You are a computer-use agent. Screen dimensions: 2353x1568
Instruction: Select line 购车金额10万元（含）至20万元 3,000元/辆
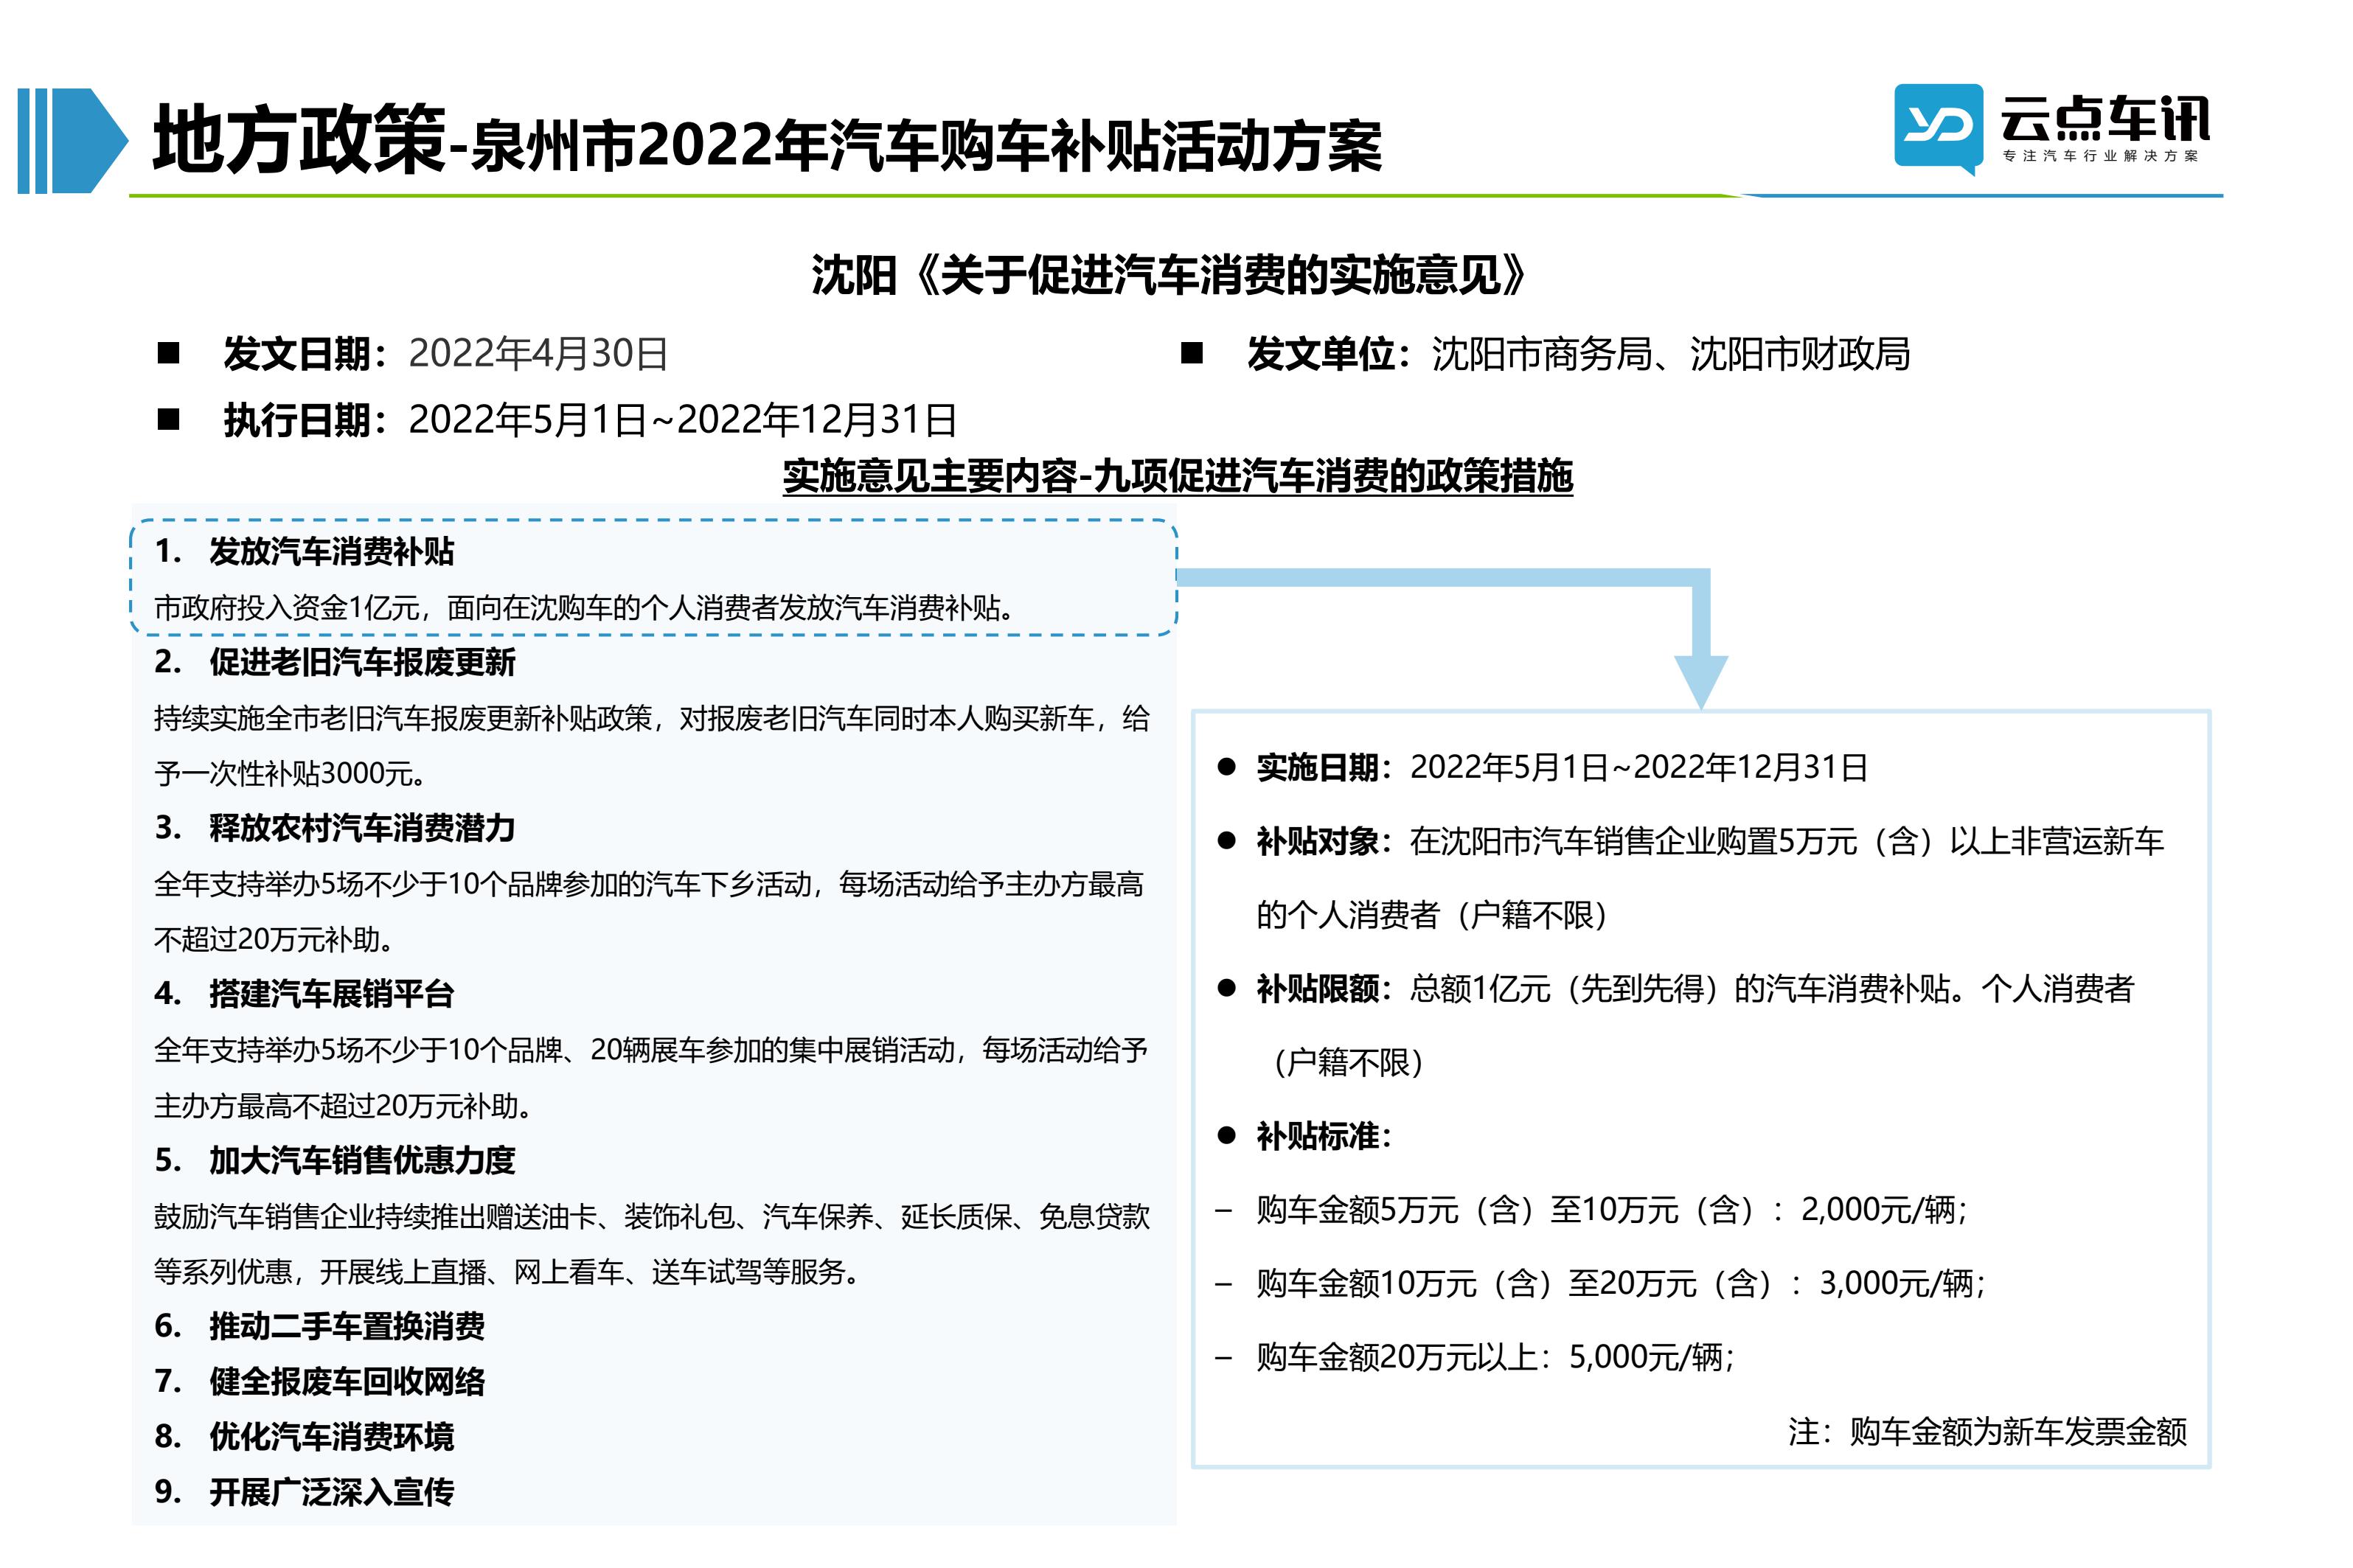pyautogui.click(x=1620, y=1283)
